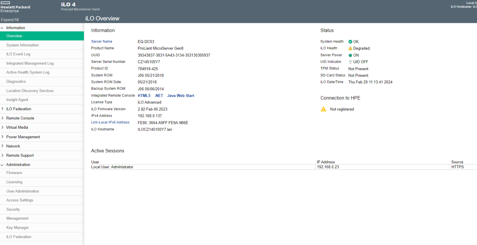Open User Administration page
Viewport: 477px width, 245px height.
pyautogui.click(x=42, y=191)
